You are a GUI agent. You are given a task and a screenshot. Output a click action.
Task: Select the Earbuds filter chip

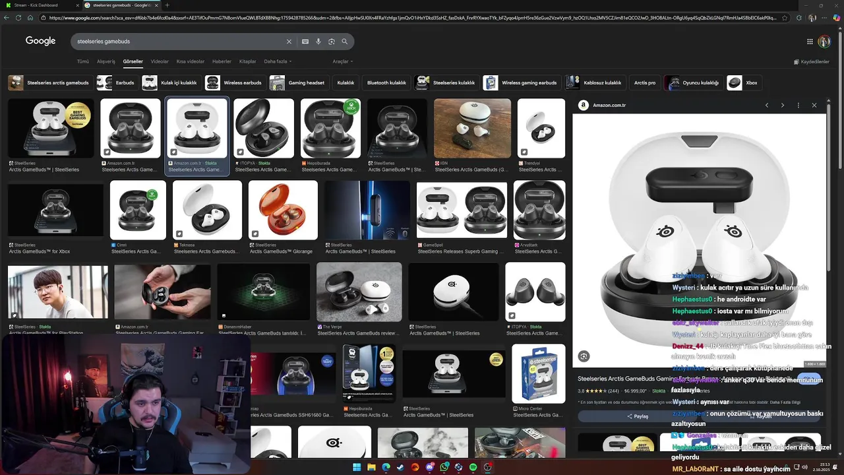click(x=117, y=82)
